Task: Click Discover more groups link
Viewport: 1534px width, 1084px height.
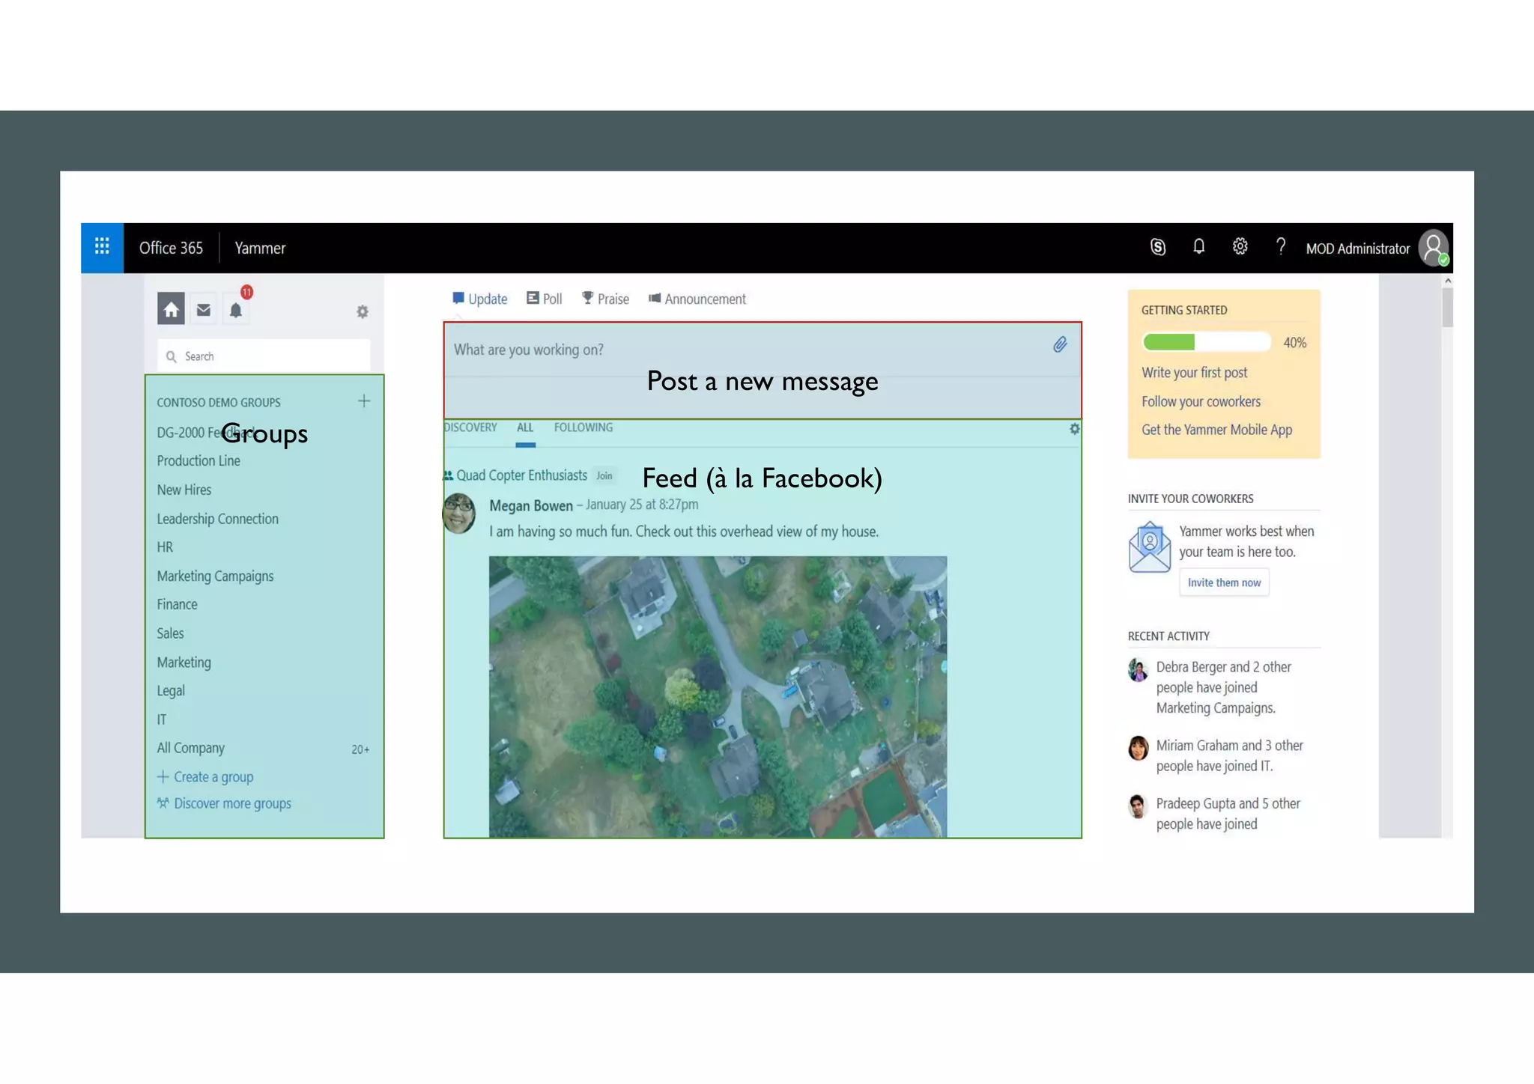Action: click(224, 803)
